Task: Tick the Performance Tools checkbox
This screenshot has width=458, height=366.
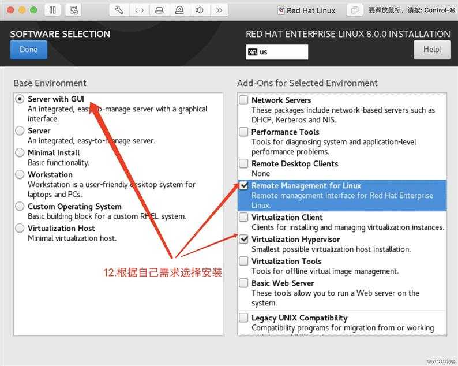Action: point(243,132)
